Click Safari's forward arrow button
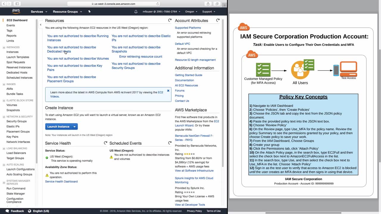This screenshot has height=214, width=381. [x=10, y=4]
